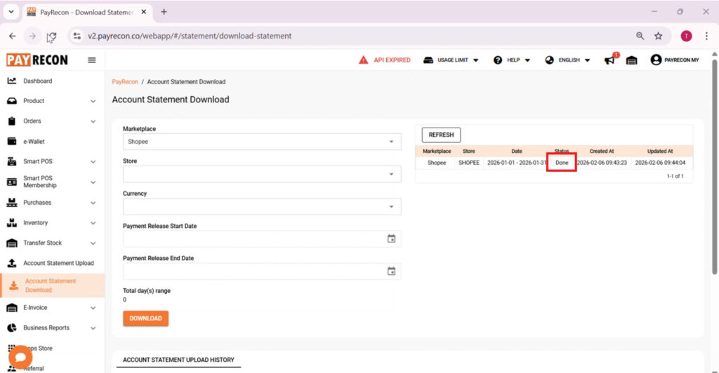Click the API EXPIRED text link
The height and width of the screenshot is (373, 719).
point(392,60)
